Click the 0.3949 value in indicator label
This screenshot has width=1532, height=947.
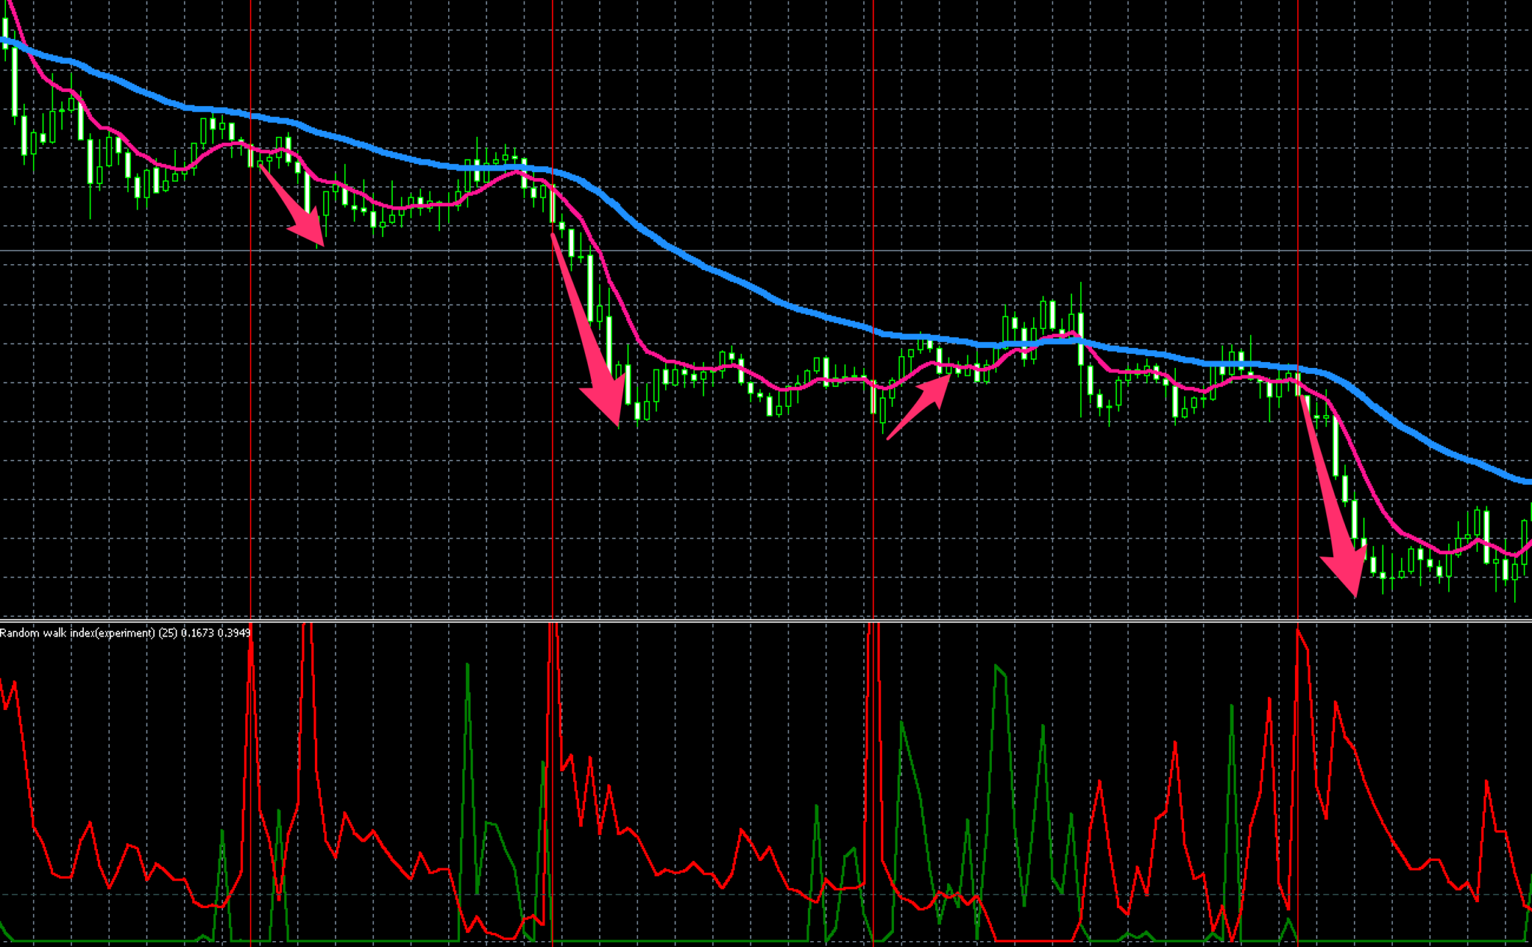tap(233, 633)
